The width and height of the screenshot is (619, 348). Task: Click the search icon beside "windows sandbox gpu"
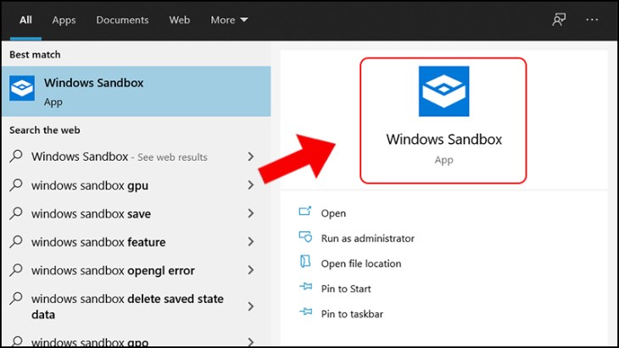pos(16,185)
